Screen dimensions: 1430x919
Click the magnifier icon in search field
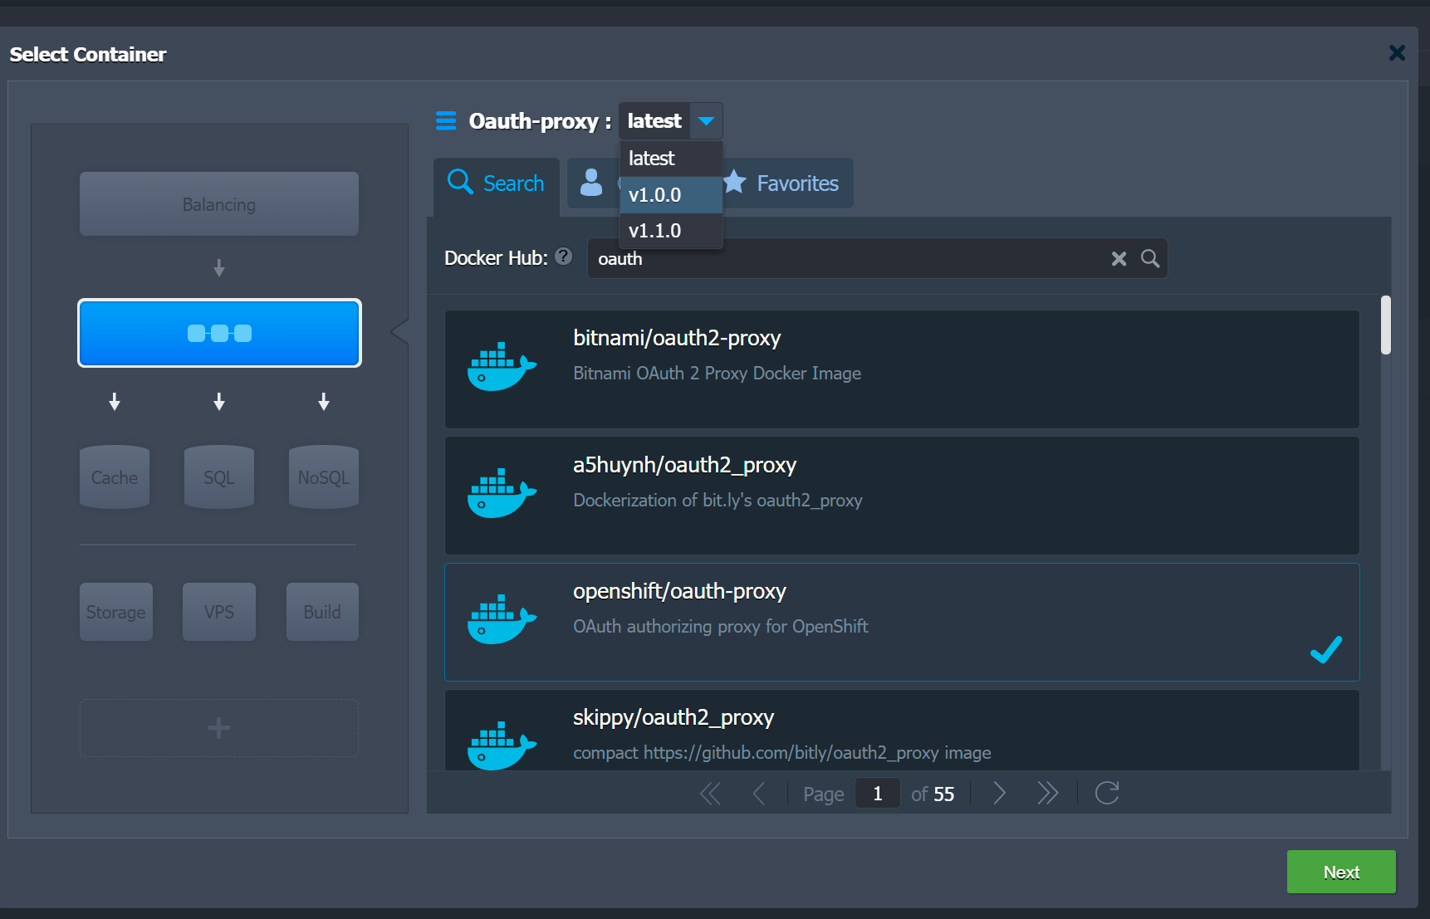(x=1150, y=259)
